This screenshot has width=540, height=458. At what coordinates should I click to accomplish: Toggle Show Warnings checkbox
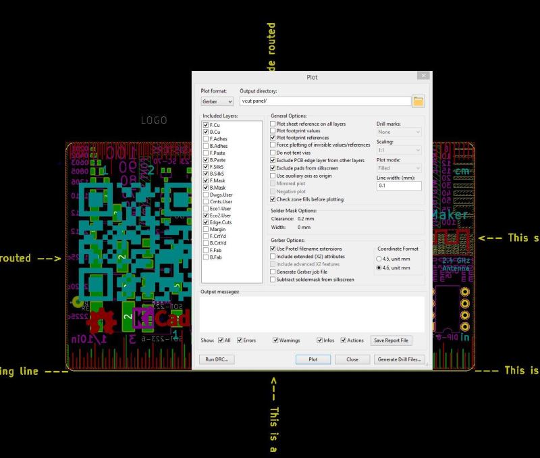(x=275, y=340)
